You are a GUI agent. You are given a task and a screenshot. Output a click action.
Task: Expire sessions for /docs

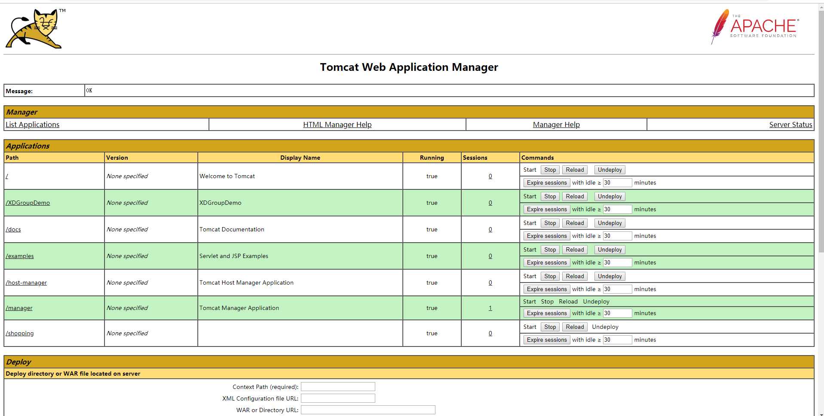[547, 236]
